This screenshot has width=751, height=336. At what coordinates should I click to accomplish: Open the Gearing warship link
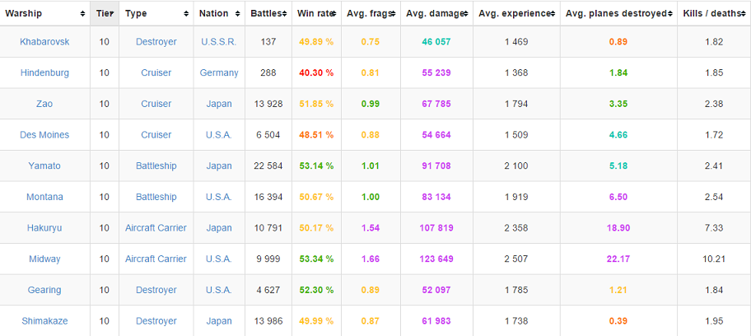coord(44,290)
